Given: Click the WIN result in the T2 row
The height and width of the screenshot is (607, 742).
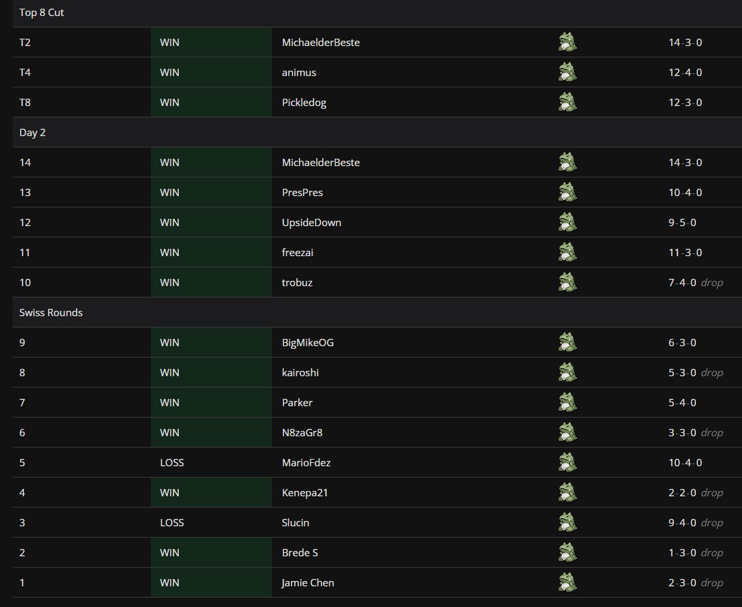Looking at the screenshot, I should 169,43.
